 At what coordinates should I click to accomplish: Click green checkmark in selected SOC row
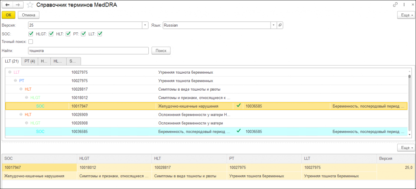coord(239,106)
